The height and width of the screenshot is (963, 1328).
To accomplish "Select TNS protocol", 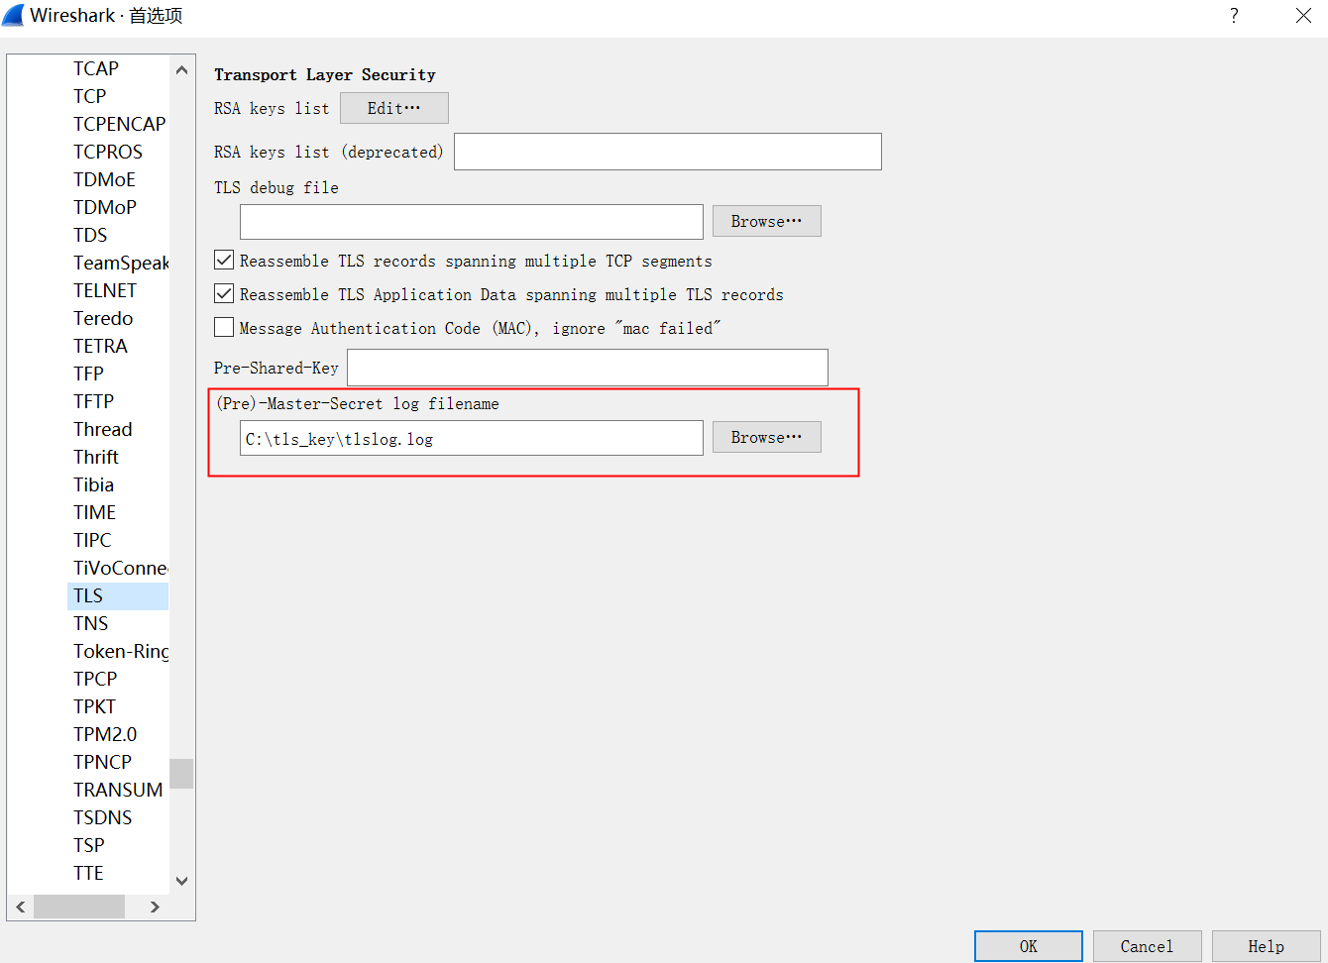I will tap(91, 623).
